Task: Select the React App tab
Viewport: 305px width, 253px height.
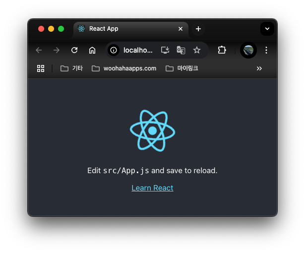Action: click(131, 29)
